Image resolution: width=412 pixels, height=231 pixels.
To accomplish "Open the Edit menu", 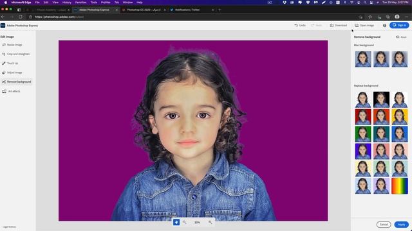I will tap(46, 3).
